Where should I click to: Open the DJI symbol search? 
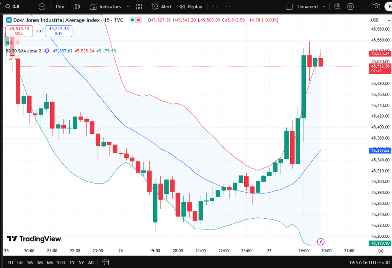coord(13,6)
